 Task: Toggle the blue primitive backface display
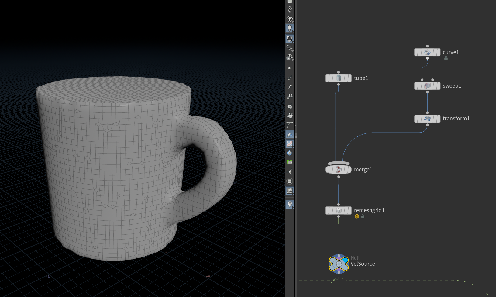[x=289, y=134]
